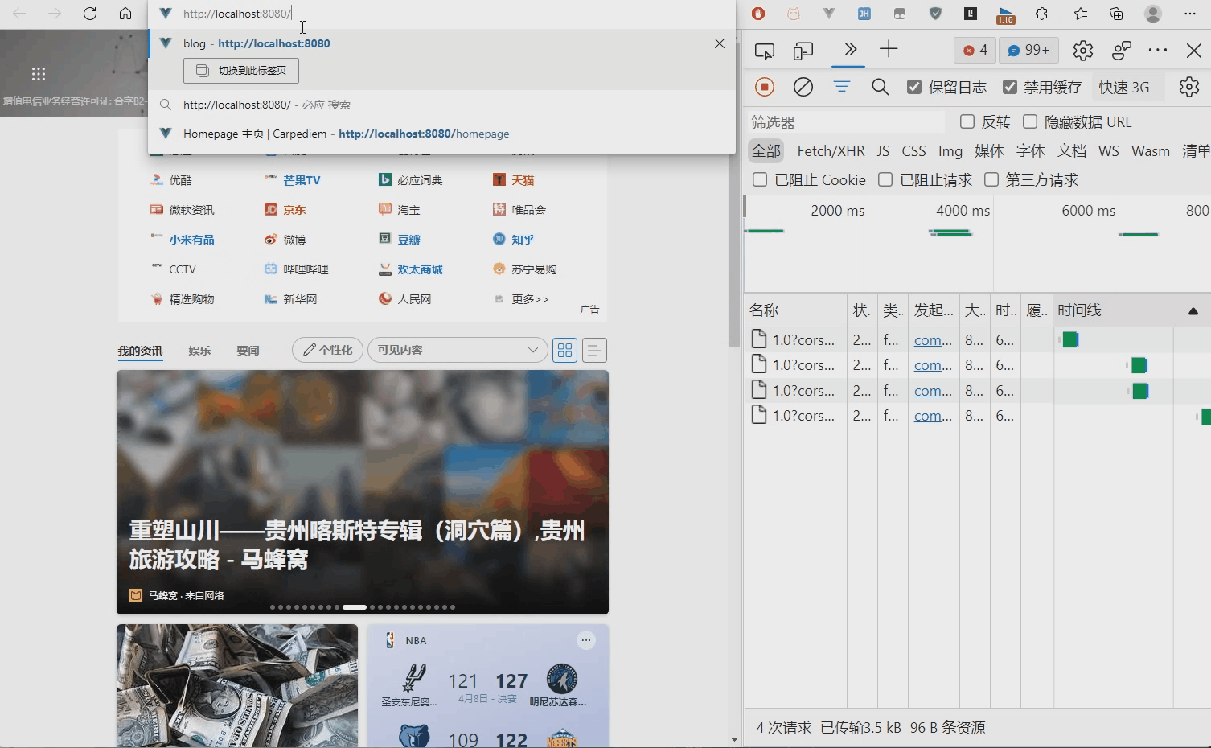Select first 1.0?cors request row
The width and height of the screenshot is (1211, 748).
pos(977,339)
